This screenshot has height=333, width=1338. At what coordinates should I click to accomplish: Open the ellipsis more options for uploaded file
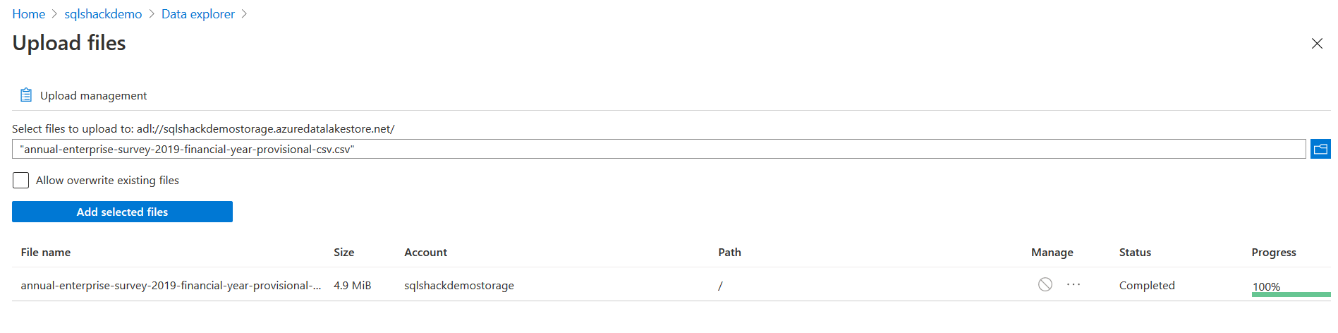click(1073, 284)
